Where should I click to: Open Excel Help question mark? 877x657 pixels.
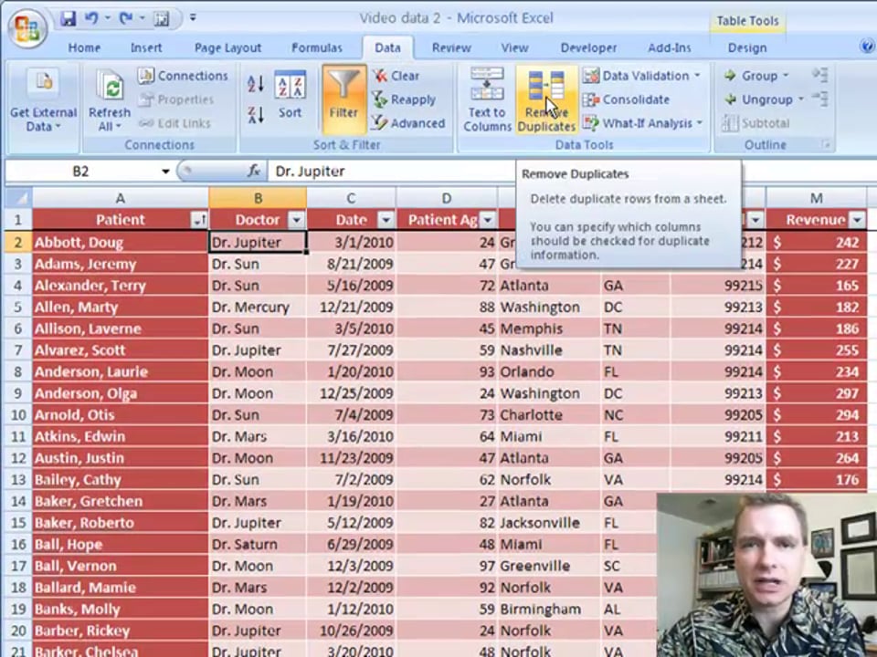pyautogui.click(x=867, y=46)
